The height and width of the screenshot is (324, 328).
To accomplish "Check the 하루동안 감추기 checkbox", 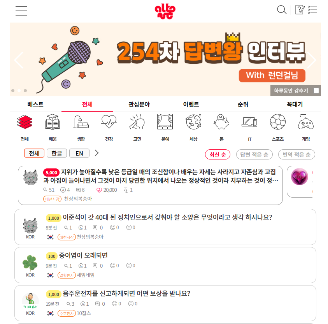I will coord(316,91).
